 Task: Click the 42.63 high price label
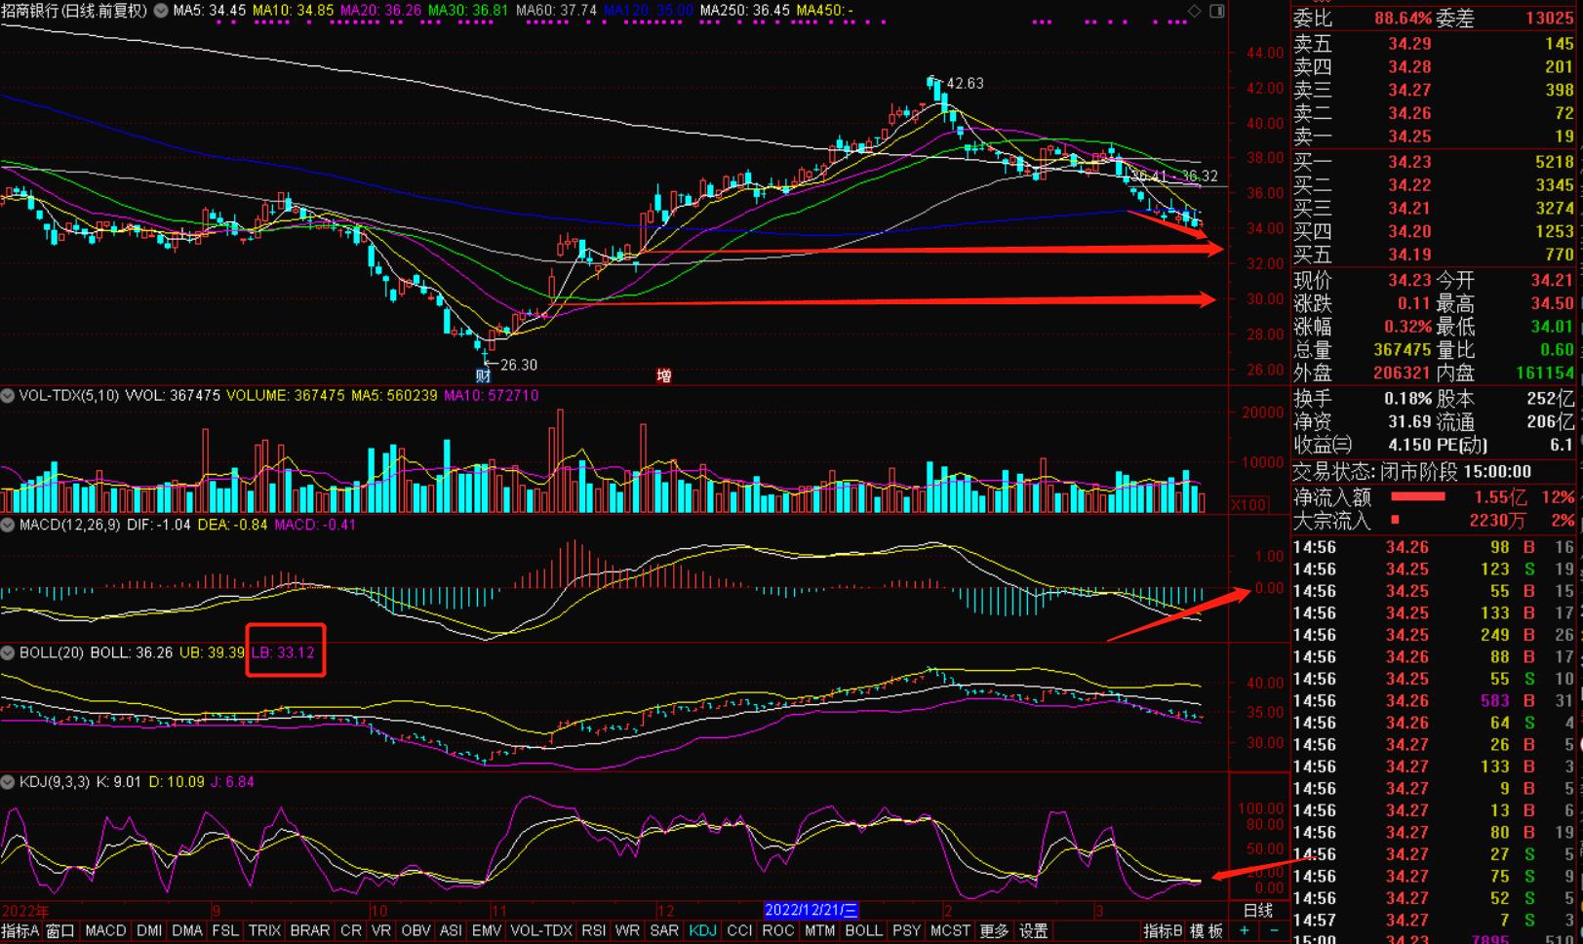tap(966, 84)
